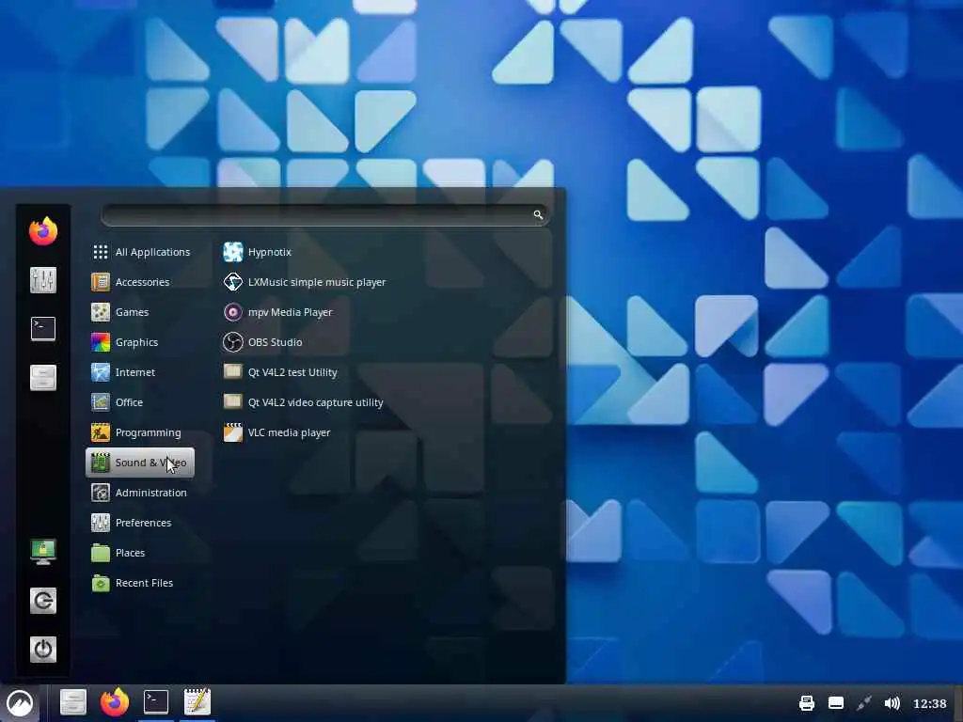Click the power Shut Down icon in menu
The image size is (963, 722).
(43, 649)
